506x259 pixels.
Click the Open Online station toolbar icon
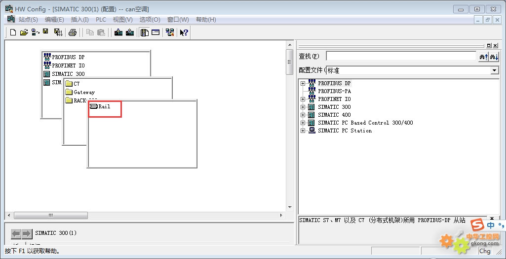[x=35, y=32]
